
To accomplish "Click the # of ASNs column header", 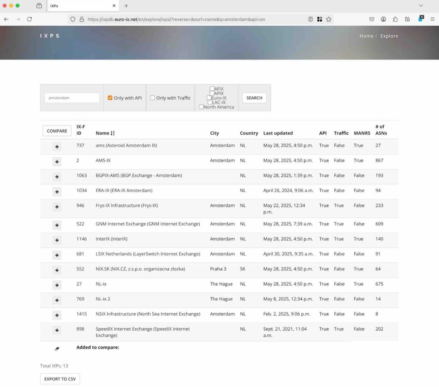I will (x=381, y=130).
